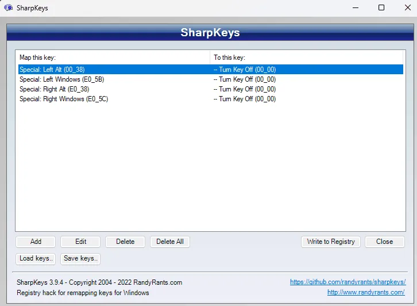
Task: Click the Save keys button
Action: click(80, 259)
